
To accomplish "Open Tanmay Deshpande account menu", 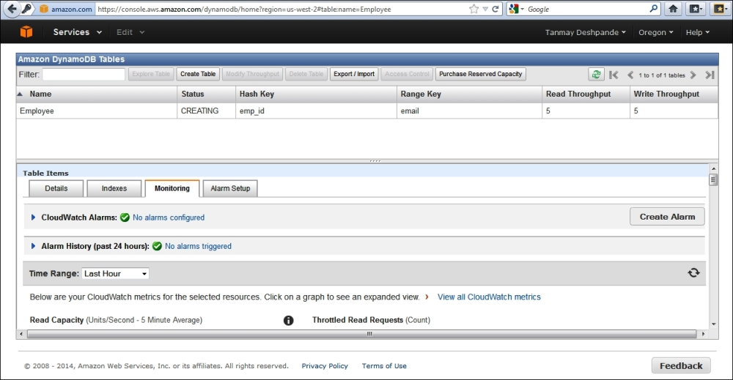I will coord(585,32).
